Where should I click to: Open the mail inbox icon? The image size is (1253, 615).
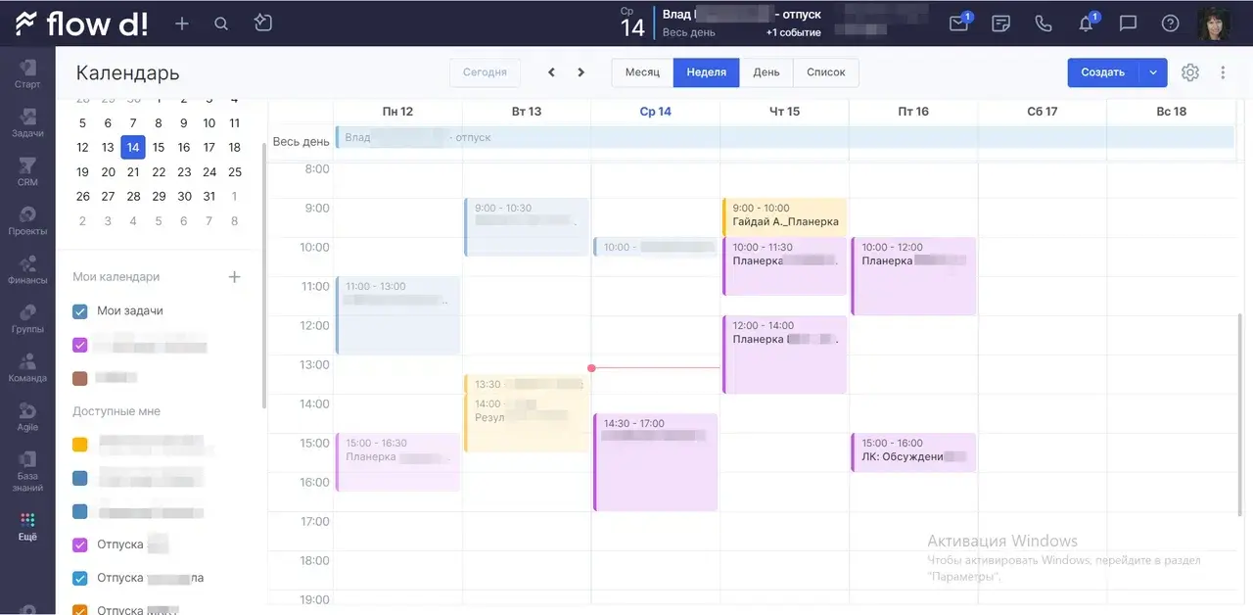tap(958, 24)
